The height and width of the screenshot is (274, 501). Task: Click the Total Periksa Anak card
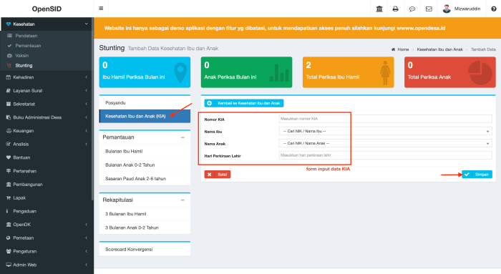point(450,72)
